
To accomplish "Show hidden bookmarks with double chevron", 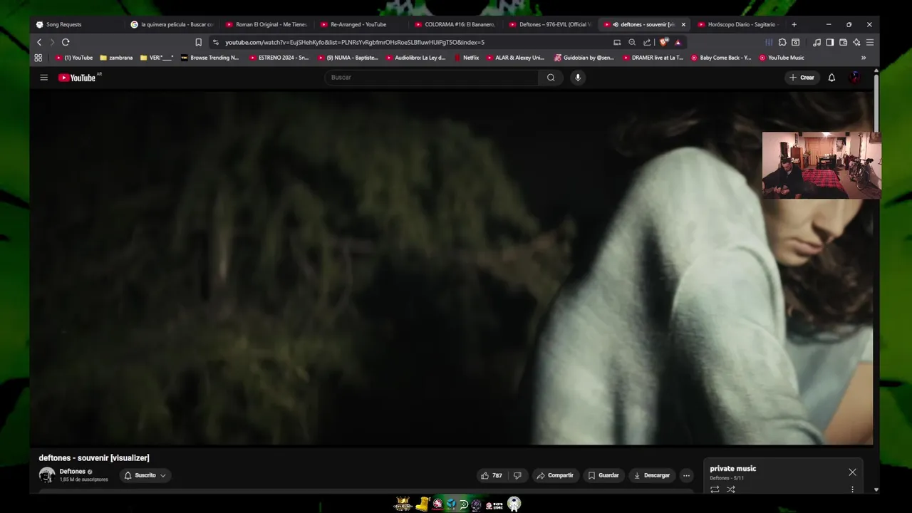I will [864, 58].
